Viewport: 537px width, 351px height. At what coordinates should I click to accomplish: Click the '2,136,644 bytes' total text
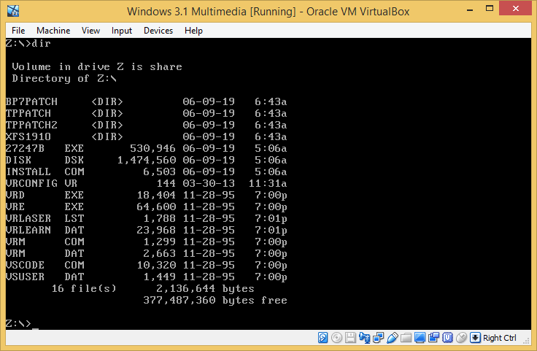click(x=206, y=289)
